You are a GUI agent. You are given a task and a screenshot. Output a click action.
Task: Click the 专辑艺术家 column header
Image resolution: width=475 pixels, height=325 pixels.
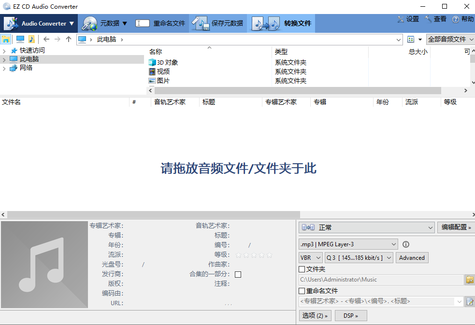pyautogui.click(x=286, y=102)
